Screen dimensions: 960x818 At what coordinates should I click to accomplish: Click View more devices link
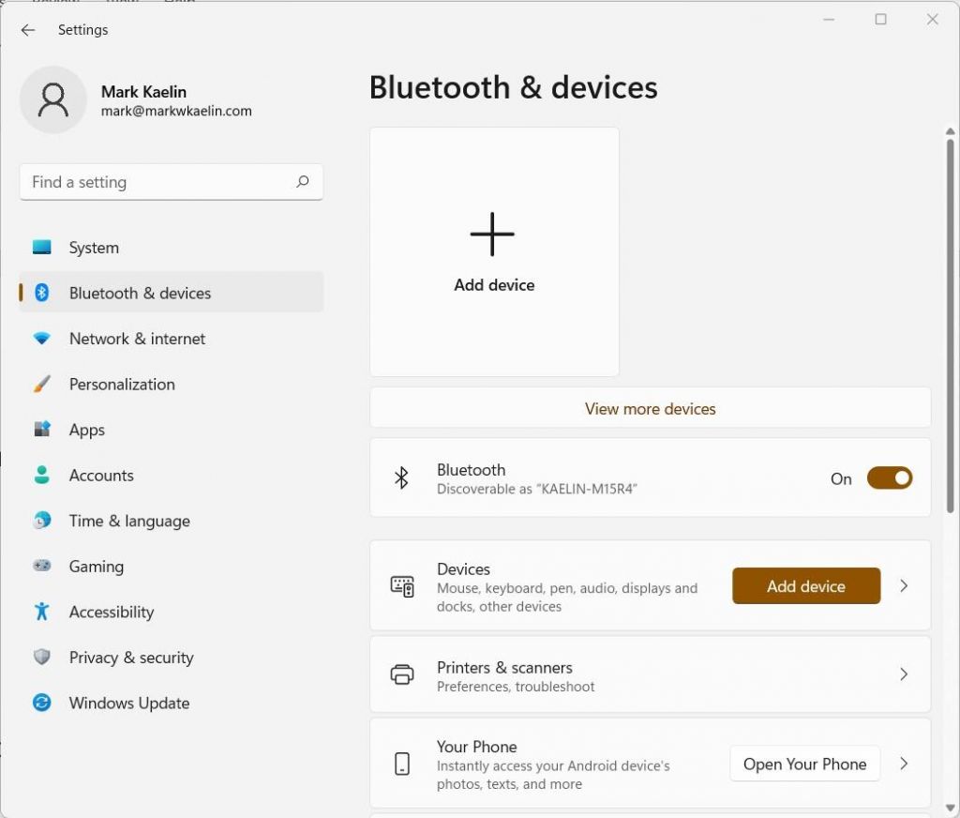coord(650,409)
